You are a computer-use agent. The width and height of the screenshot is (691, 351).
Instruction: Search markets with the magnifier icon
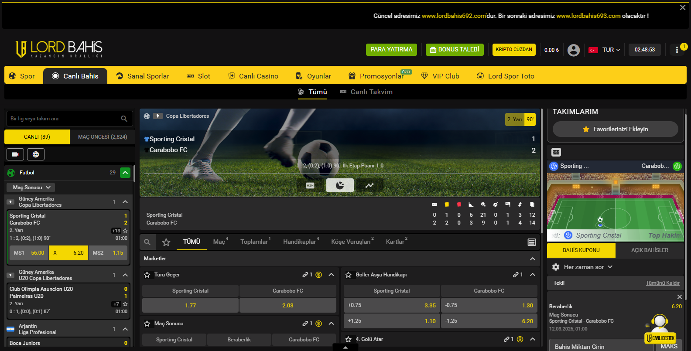[147, 242]
